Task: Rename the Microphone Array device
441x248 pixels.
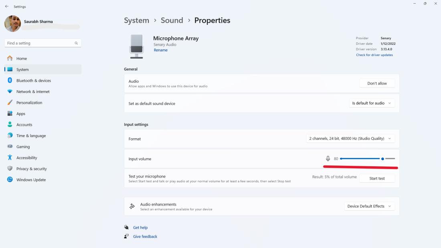Action: pyautogui.click(x=161, y=50)
